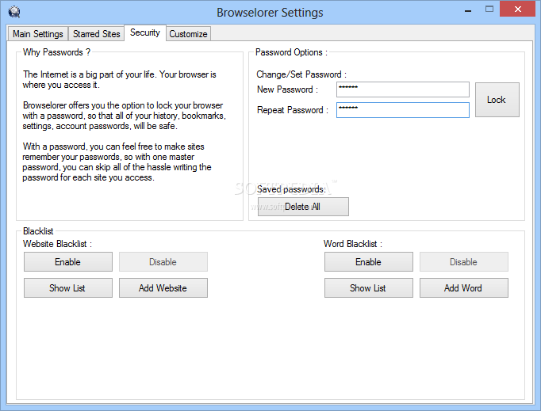Go to the Customize tab
The image size is (541, 411).
pyautogui.click(x=188, y=34)
